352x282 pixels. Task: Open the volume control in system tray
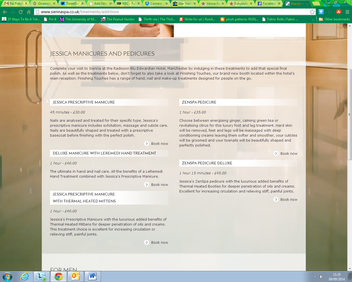[x=321, y=277]
